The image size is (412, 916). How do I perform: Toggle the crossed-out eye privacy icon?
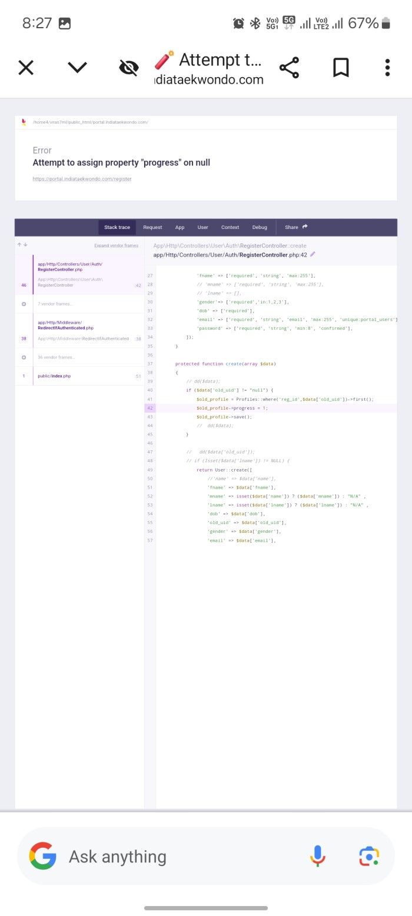[128, 68]
